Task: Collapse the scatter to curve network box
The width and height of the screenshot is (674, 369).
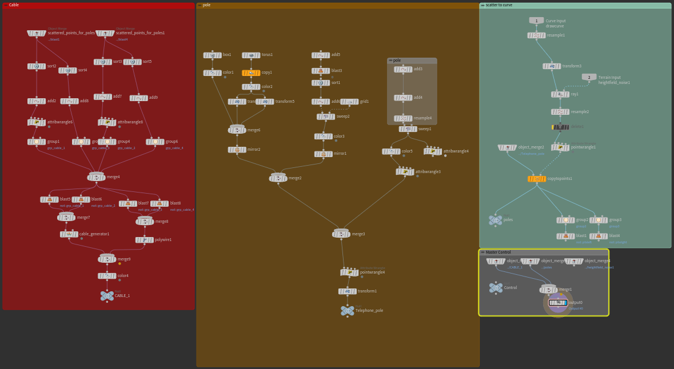Action: pyautogui.click(x=482, y=5)
